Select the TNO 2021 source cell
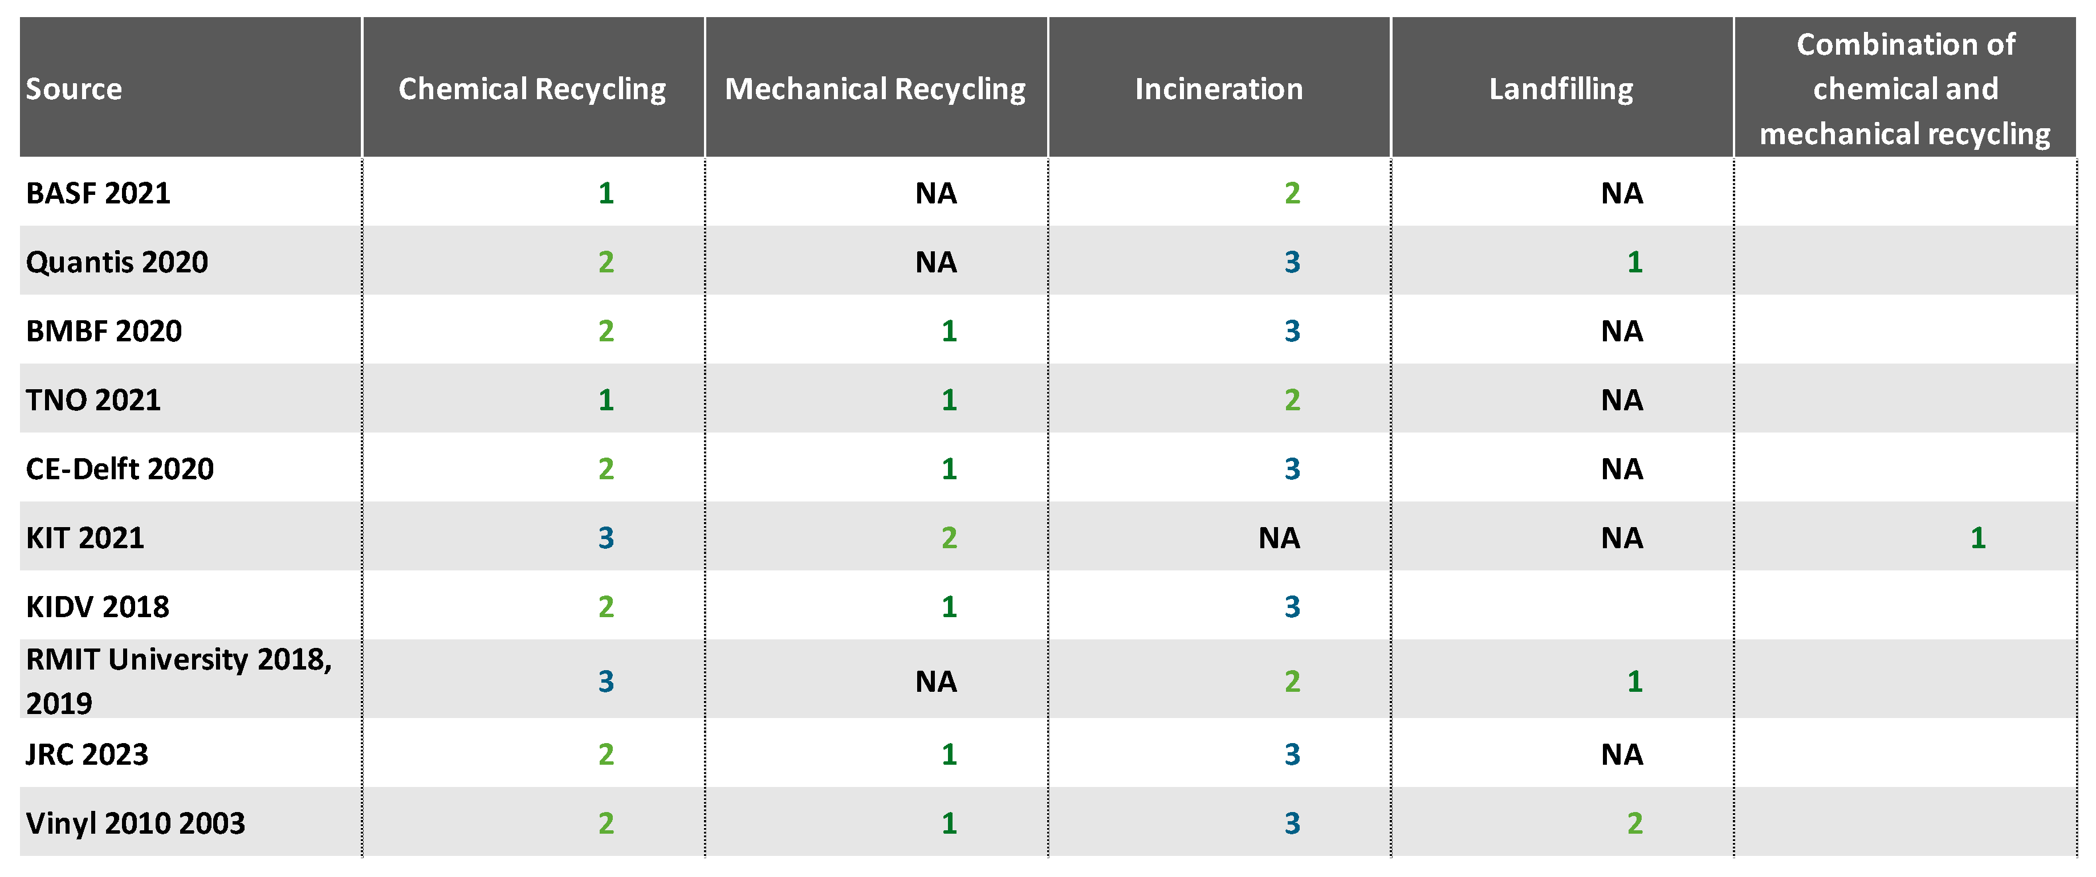This screenshot has height=877, width=2096. coord(93,400)
